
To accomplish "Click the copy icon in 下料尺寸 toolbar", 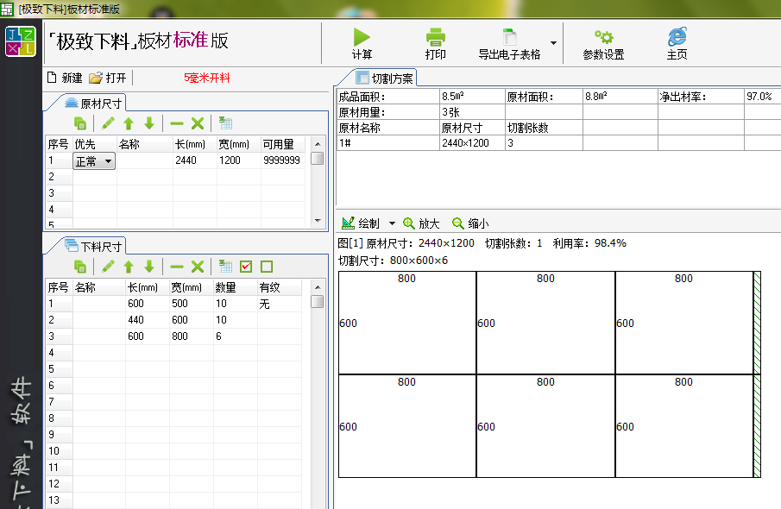I will point(79,267).
